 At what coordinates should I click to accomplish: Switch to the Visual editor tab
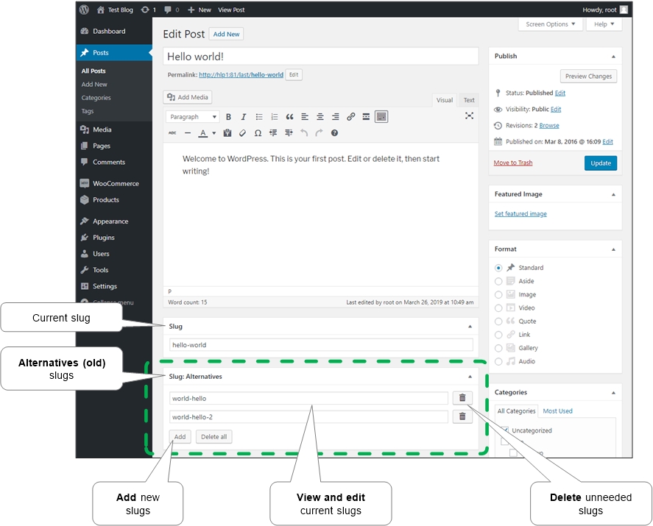point(445,100)
